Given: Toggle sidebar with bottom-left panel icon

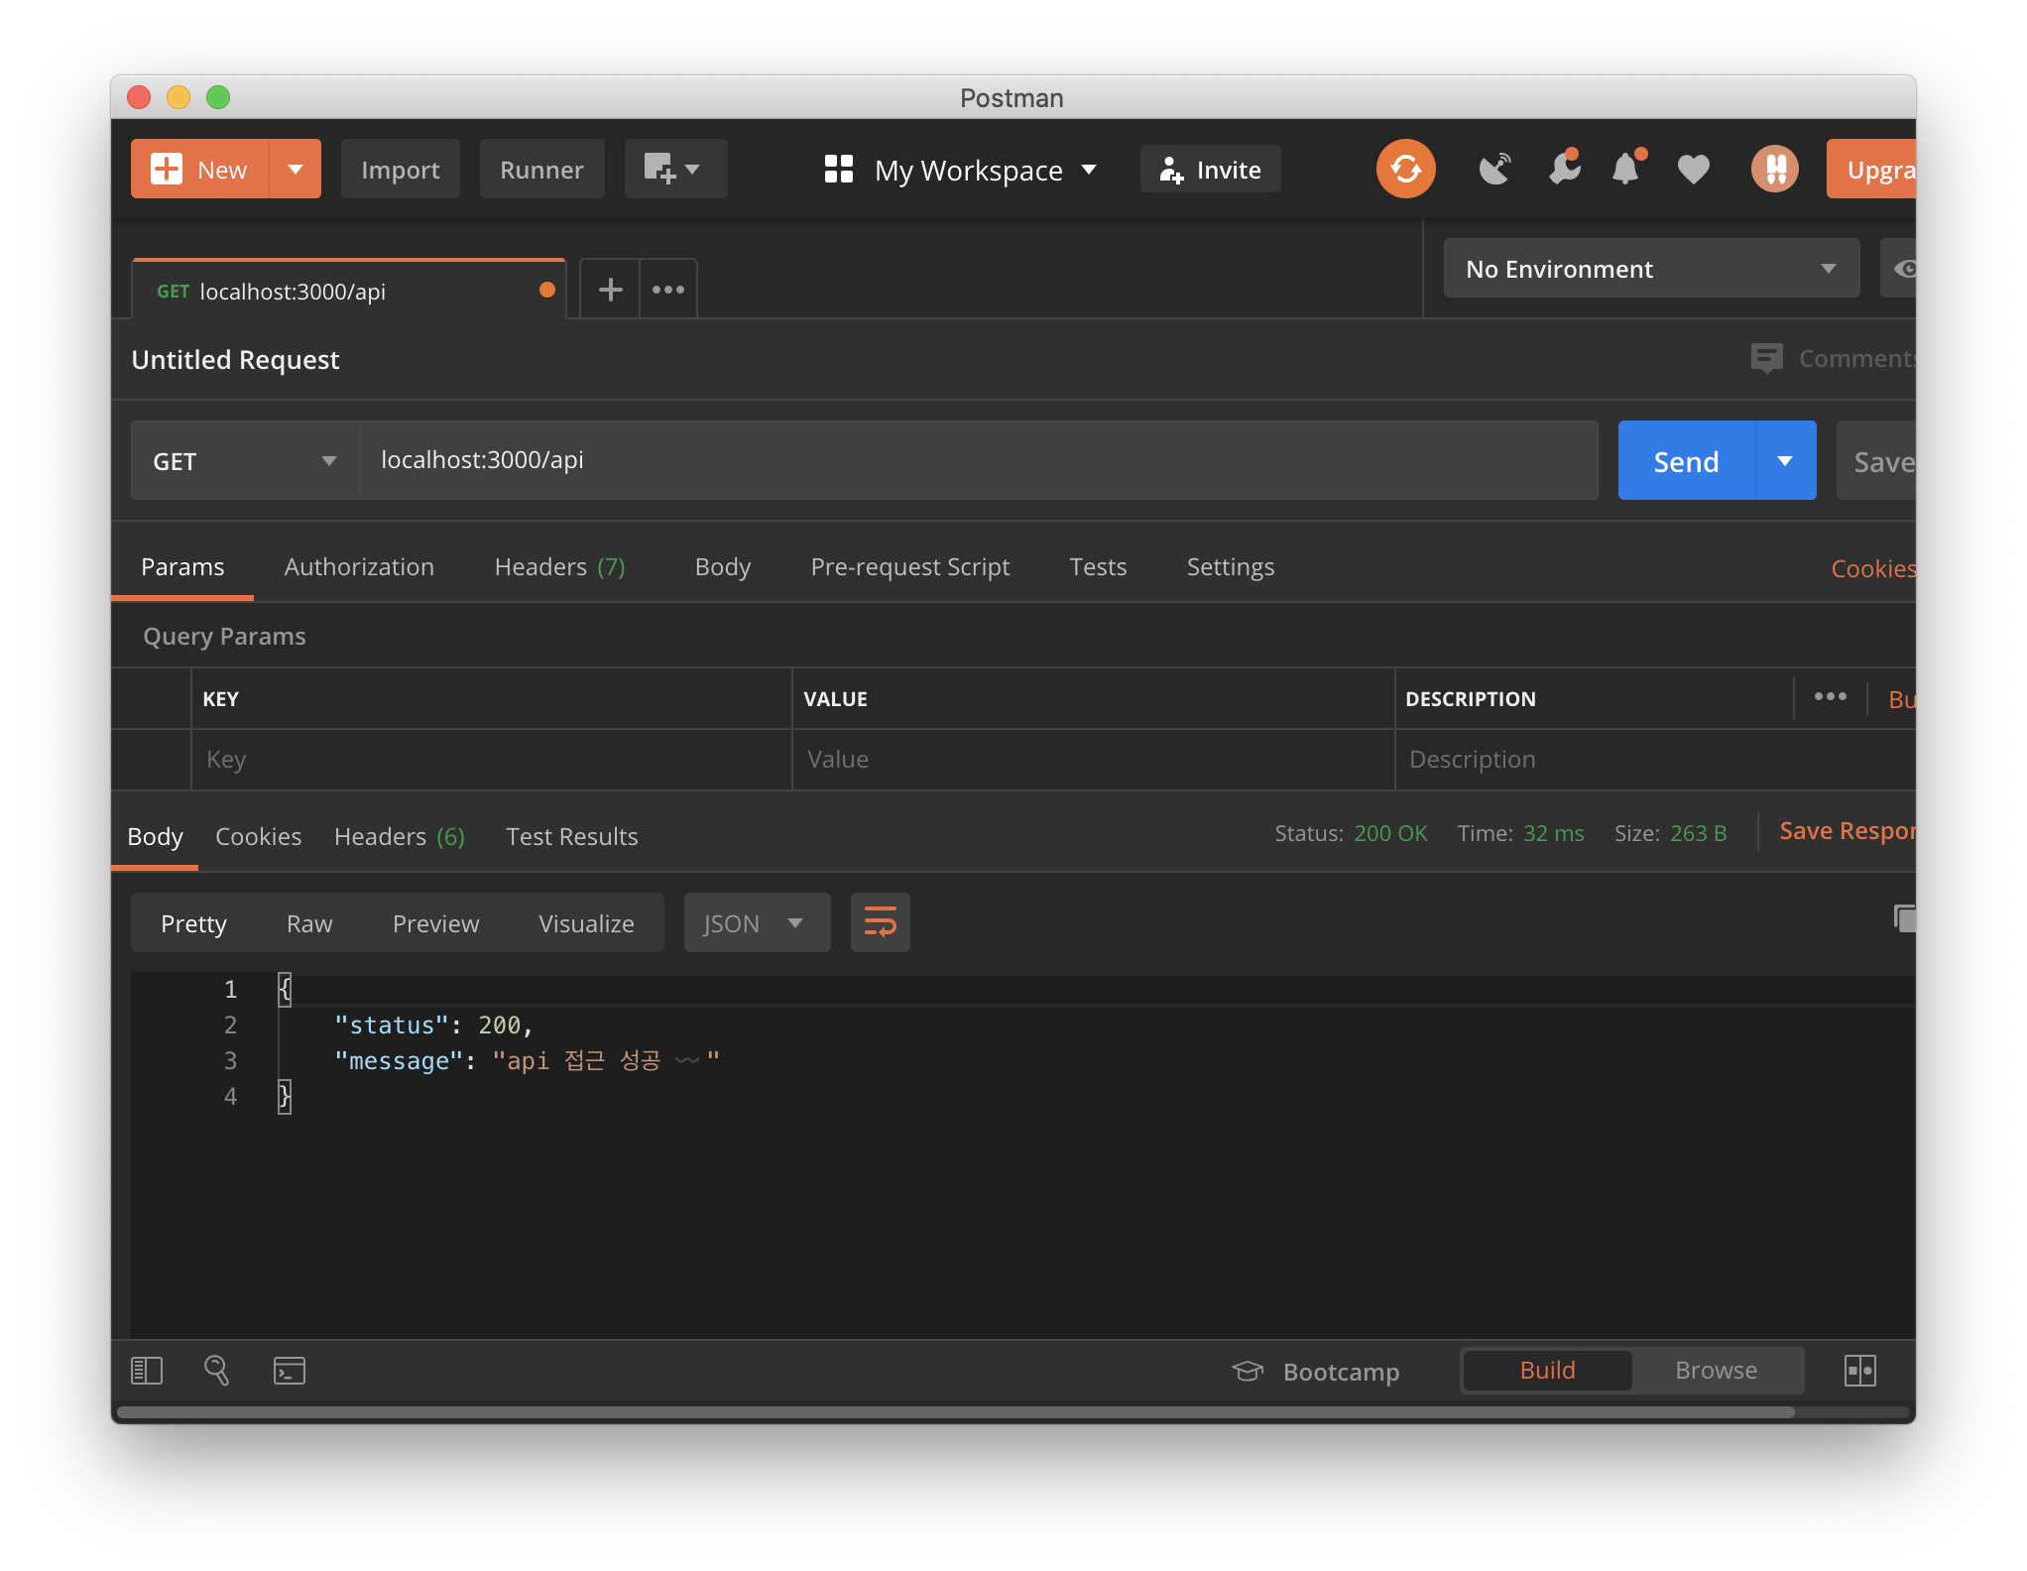Looking at the screenshot, I should click(147, 1371).
